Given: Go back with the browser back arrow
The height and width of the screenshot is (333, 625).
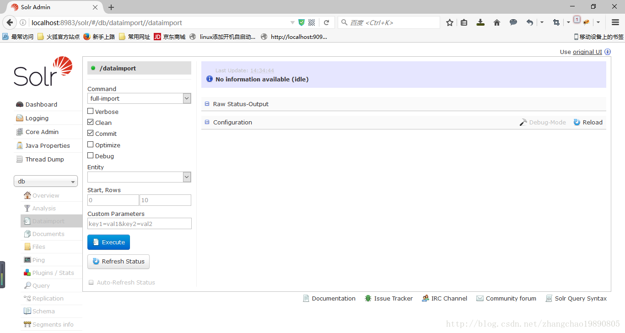Looking at the screenshot, I should (x=9, y=22).
